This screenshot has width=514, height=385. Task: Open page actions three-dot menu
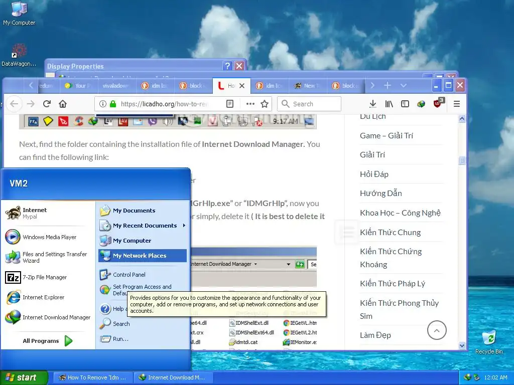click(250, 104)
